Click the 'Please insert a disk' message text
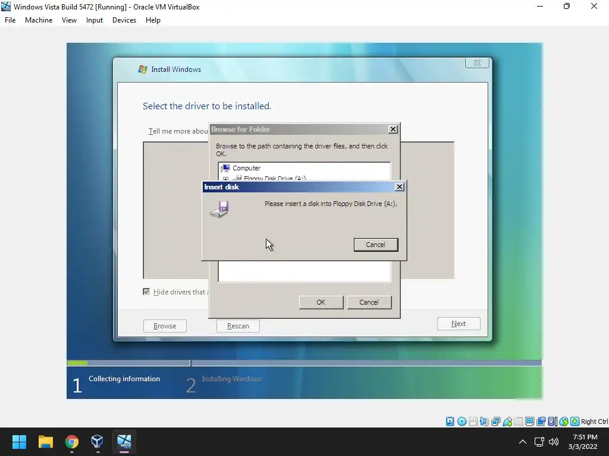This screenshot has width=609, height=456. pos(331,204)
